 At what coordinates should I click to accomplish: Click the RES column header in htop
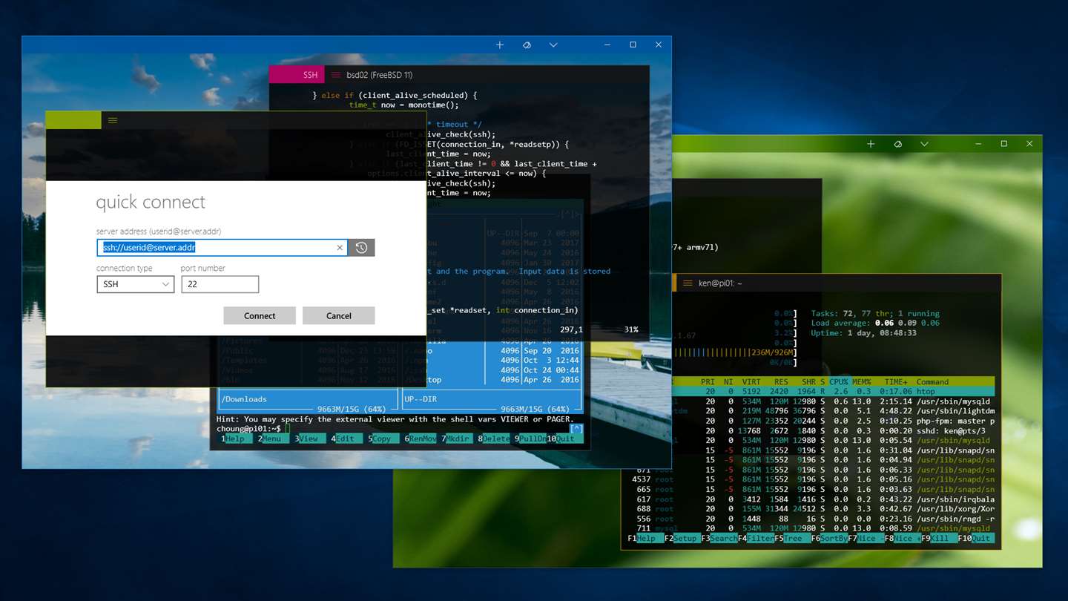(x=780, y=381)
